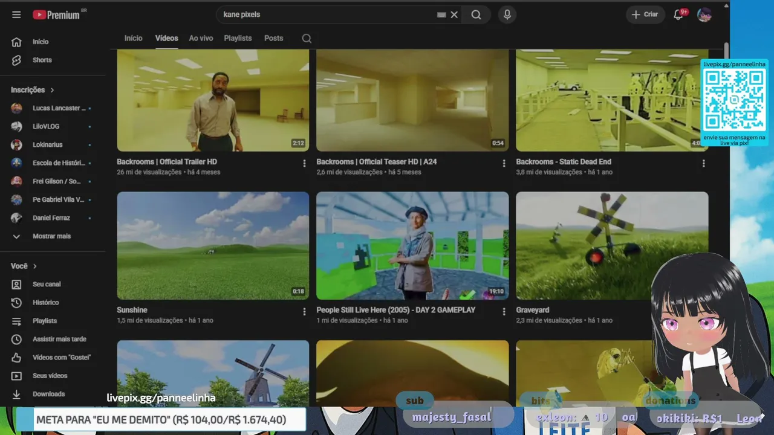Open more options for the Sunshine video

point(304,312)
